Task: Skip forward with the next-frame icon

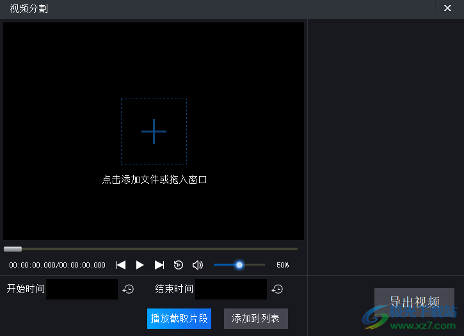Action: point(159,265)
